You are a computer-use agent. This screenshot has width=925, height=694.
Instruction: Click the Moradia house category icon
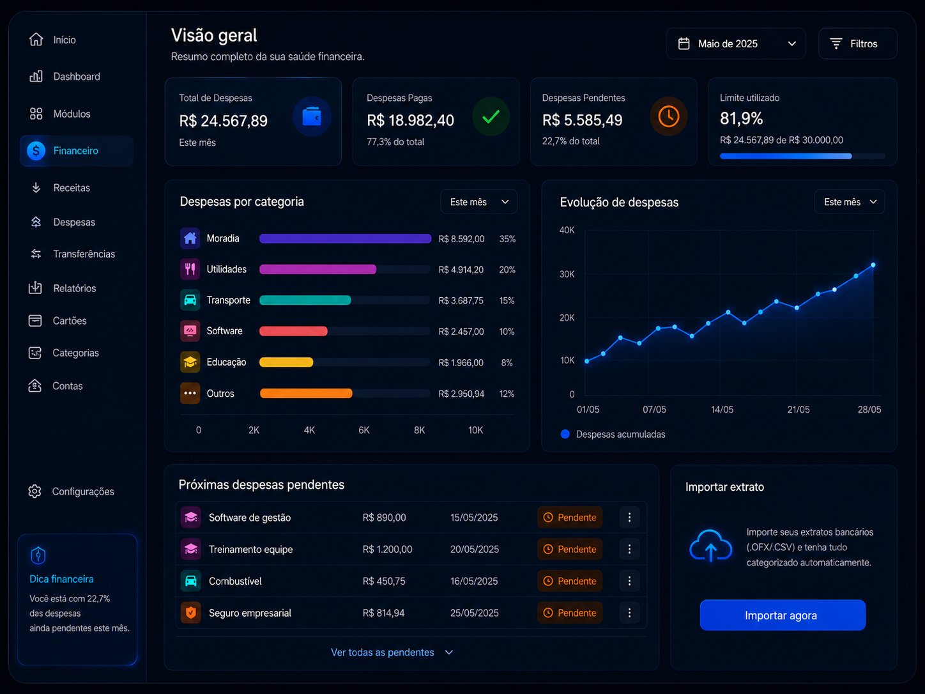(x=190, y=238)
